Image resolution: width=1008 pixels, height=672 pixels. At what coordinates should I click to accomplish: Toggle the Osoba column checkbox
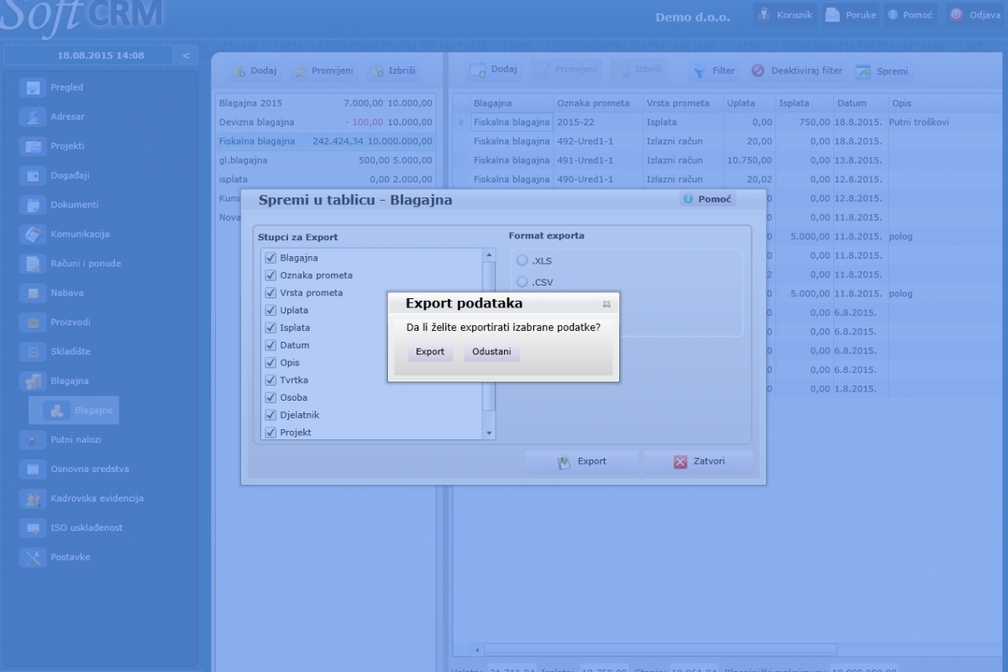[x=270, y=397]
